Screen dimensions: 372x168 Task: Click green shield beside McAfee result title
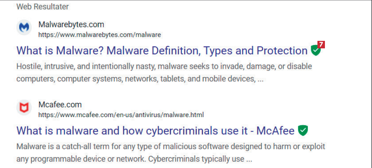coord(303,131)
